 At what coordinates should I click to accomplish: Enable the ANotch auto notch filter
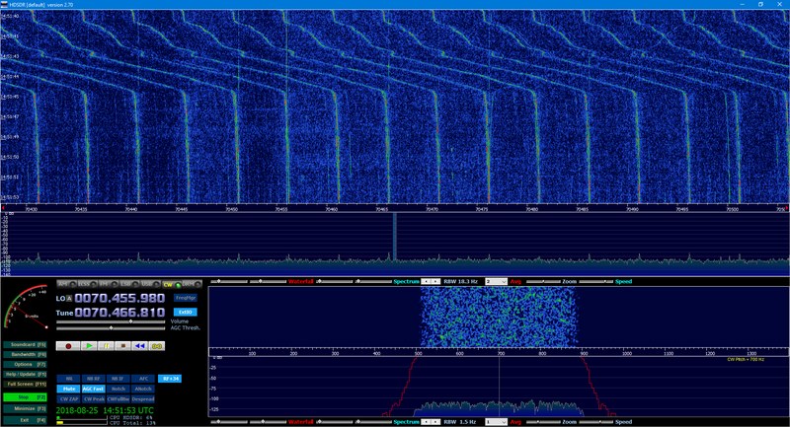tap(143, 389)
